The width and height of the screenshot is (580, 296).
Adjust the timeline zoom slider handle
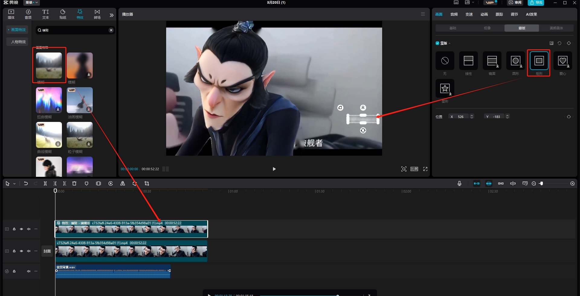click(541, 183)
